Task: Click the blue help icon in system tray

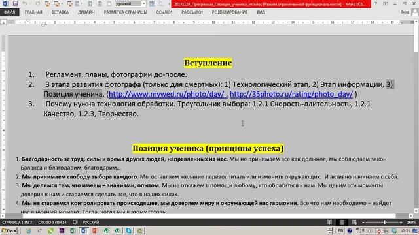Action: click(350, 230)
